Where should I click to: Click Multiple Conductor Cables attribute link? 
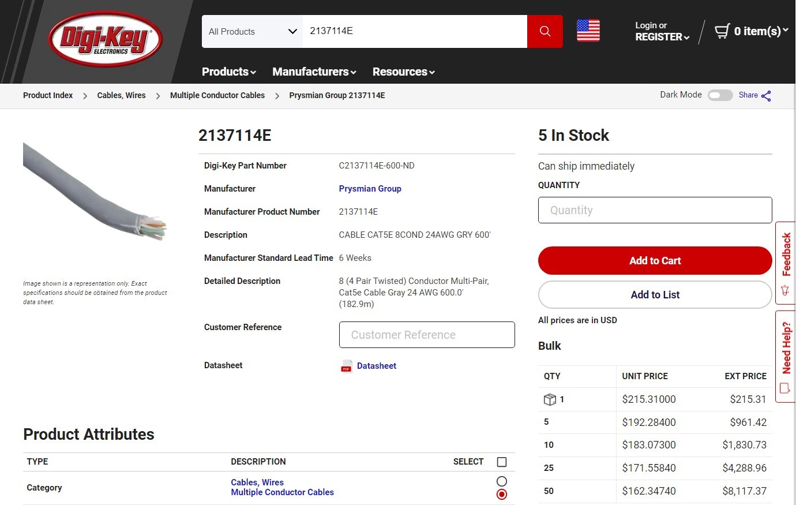coord(283,492)
